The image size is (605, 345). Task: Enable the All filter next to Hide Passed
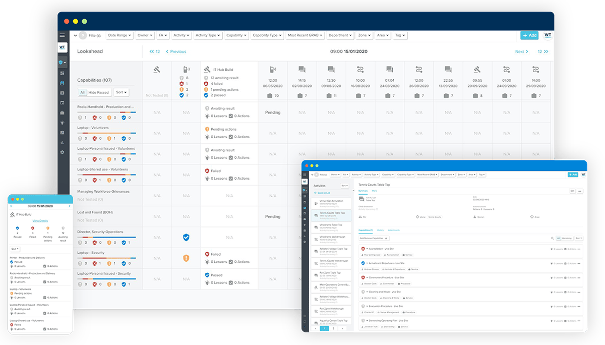[x=82, y=92]
